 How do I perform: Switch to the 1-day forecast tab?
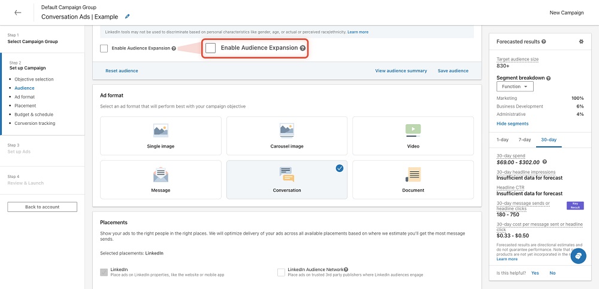pos(503,140)
